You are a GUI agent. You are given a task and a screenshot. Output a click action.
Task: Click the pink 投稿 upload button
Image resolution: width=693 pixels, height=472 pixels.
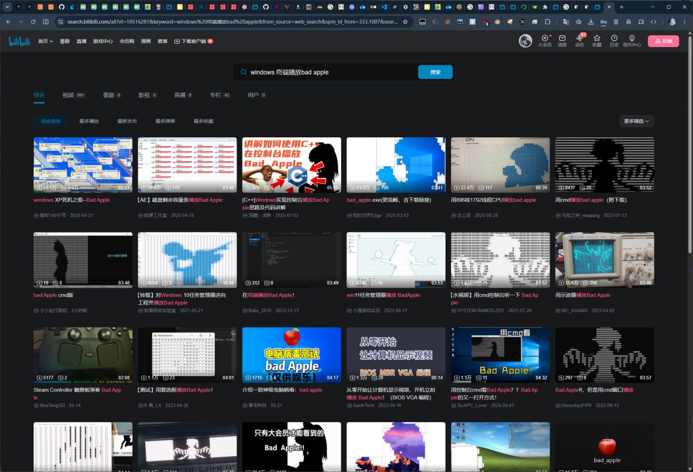[663, 41]
